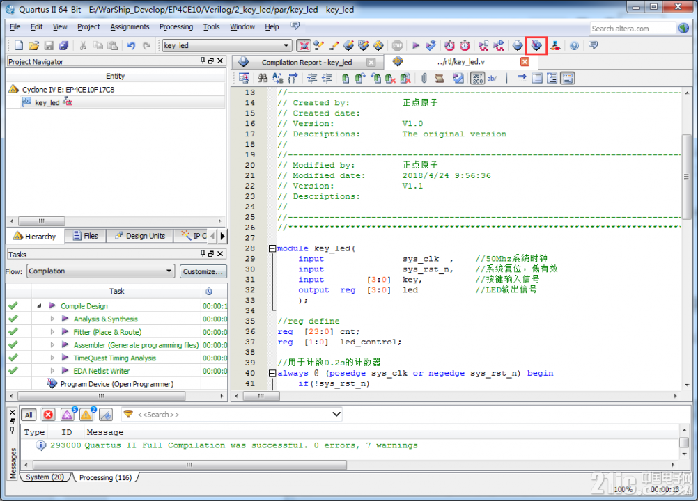Open the File menu
This screenshot has height=501, width=698.
(15, 27)
